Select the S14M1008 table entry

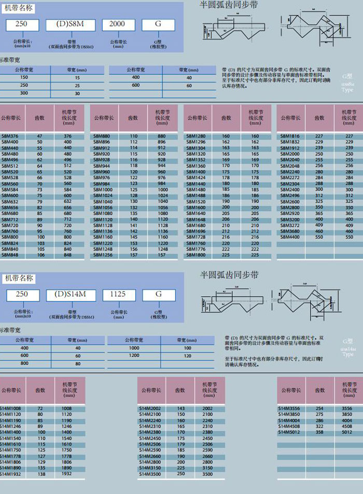(10, 408)
